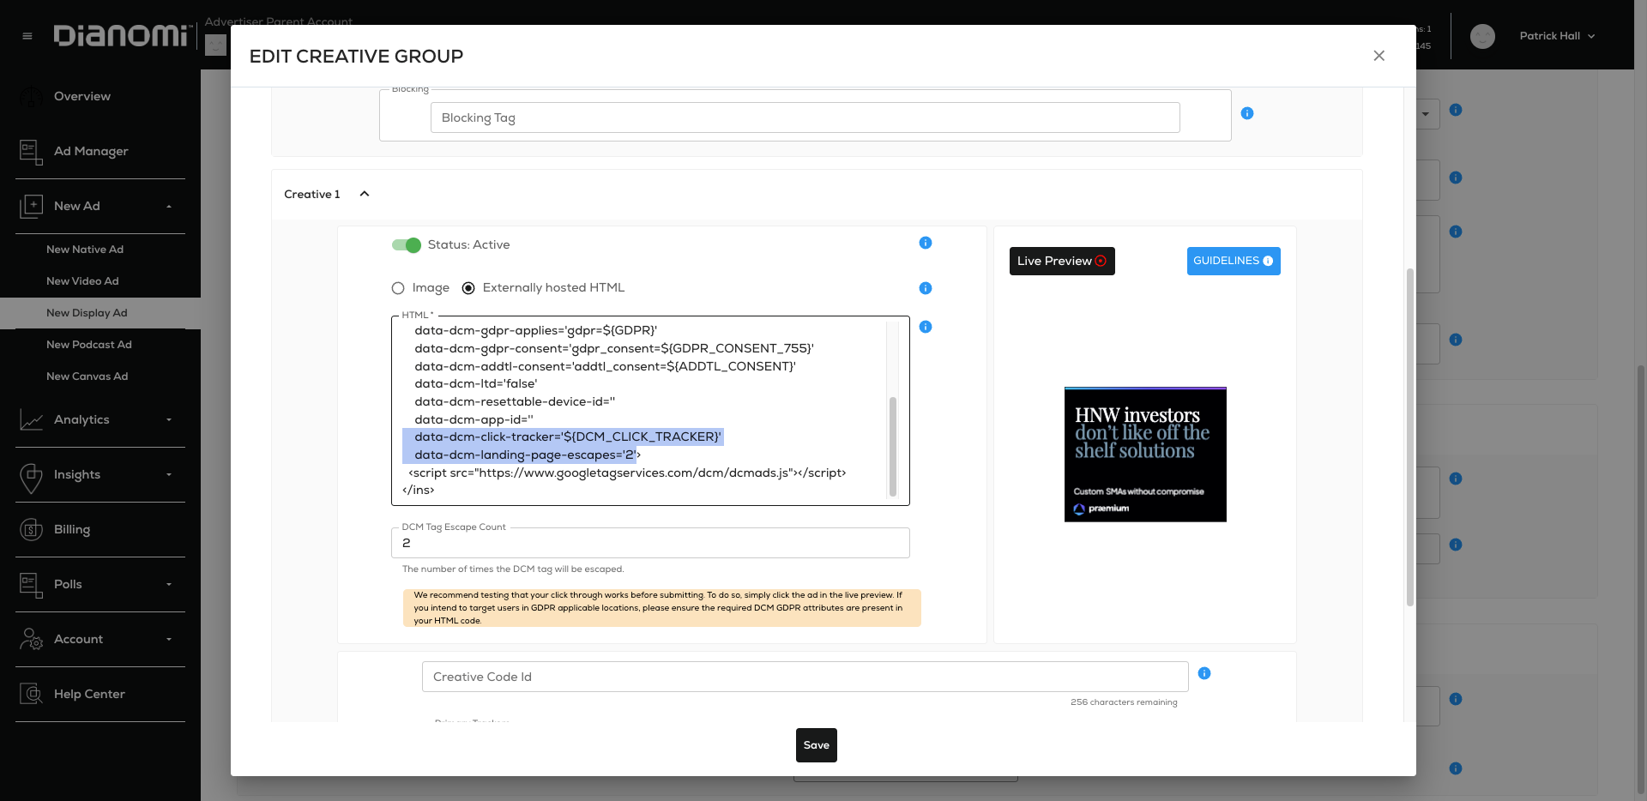Open New Display Ad menu item
The width and height of the screenshot is (1647, 801).
(87, 313)
